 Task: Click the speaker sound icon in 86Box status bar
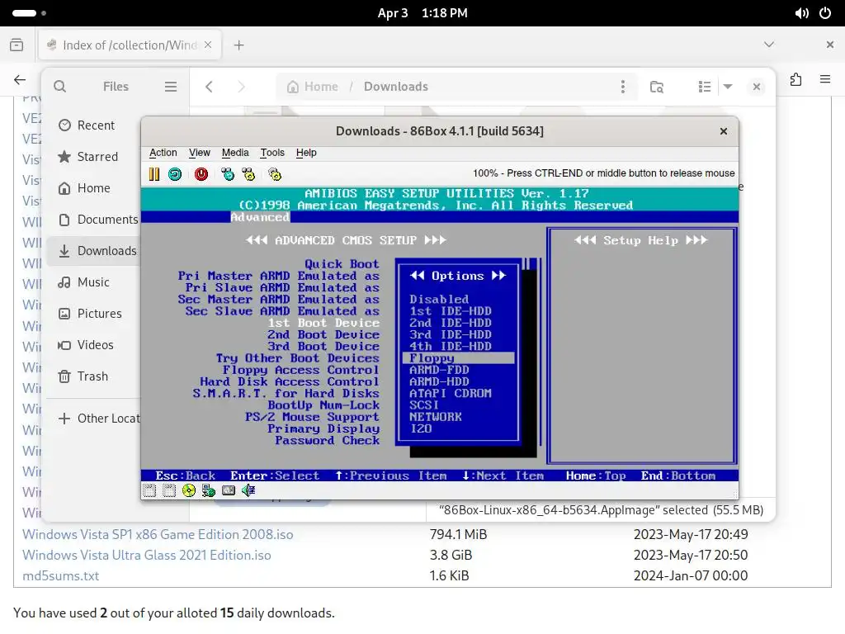(248, 490)
